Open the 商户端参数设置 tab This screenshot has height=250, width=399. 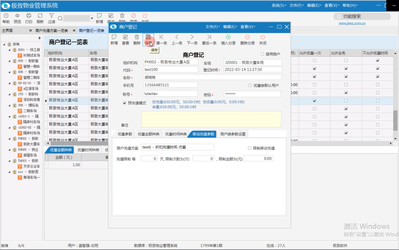[x=233, y=134]
